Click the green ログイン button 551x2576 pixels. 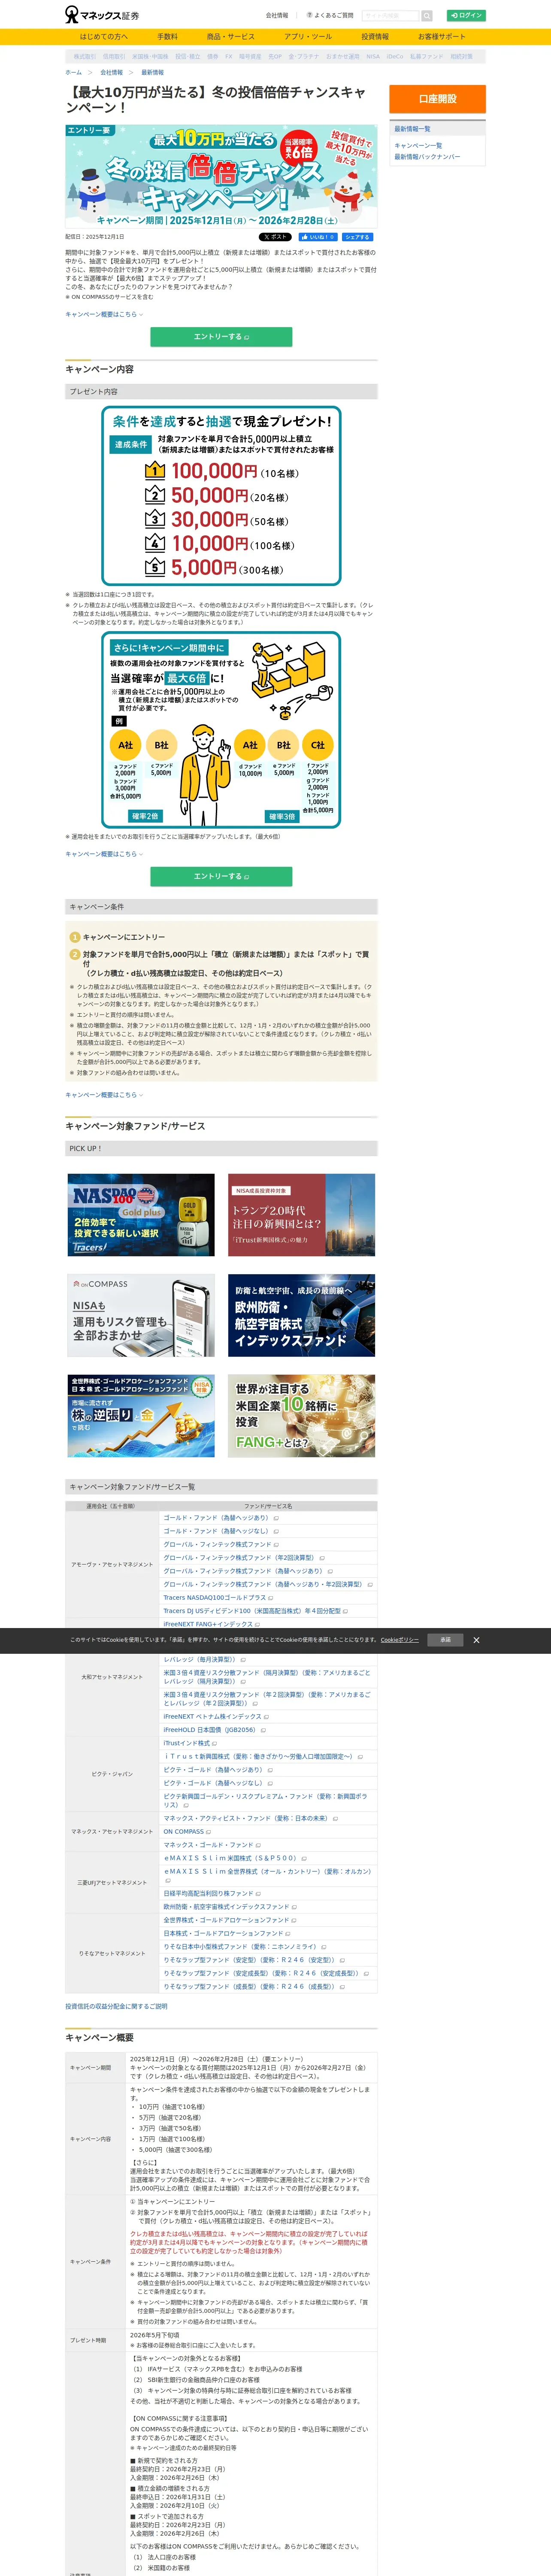tap(466, 16)
